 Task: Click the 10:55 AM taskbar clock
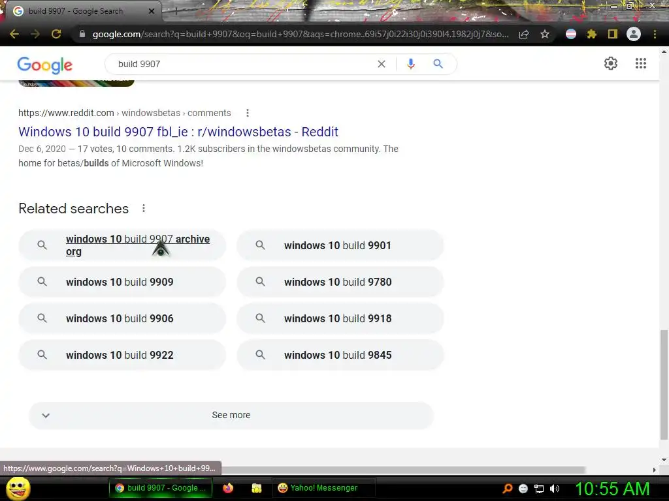pos(612,489)
